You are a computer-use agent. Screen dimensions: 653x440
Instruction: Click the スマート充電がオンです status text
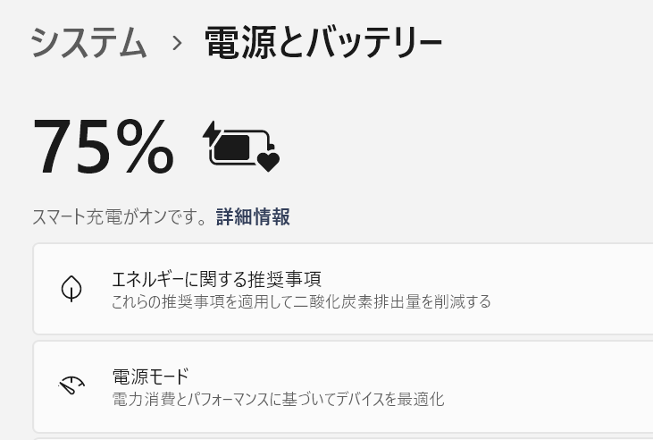pos(121,217)
